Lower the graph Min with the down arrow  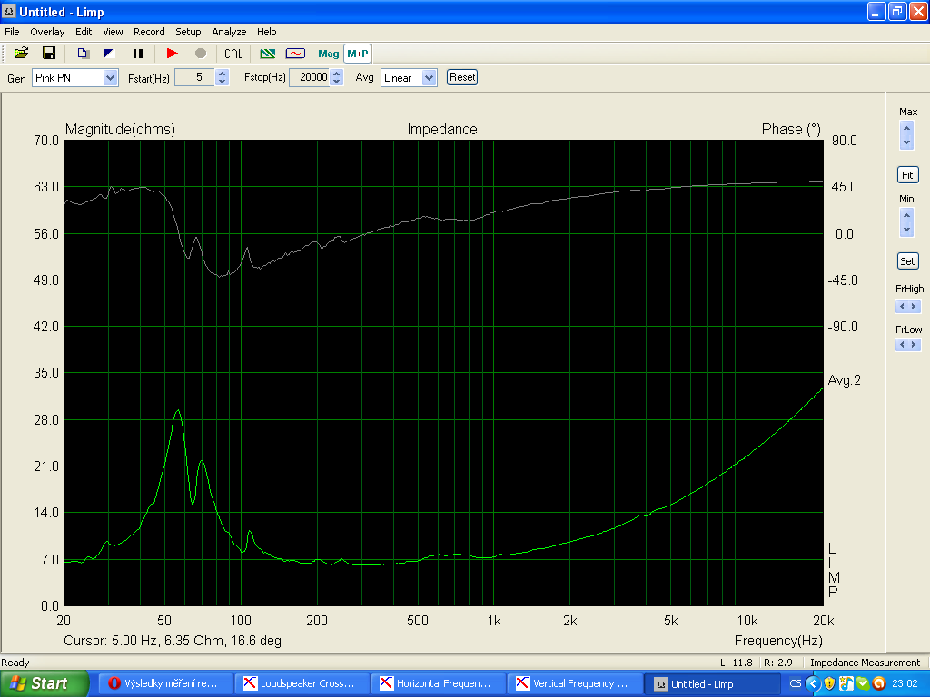(x=906, y=230)
